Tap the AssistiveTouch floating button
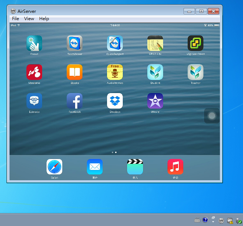243x226 pixels. pyautogui.click(x=212, y=116)
